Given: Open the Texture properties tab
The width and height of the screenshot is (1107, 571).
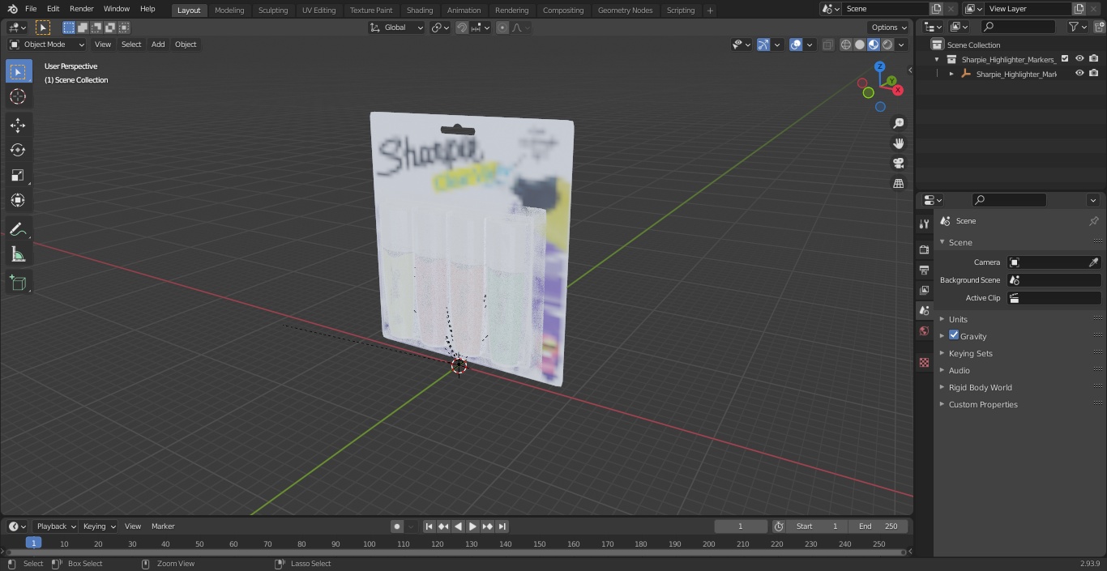Looking at the screenshot, I should coord(924,363).
